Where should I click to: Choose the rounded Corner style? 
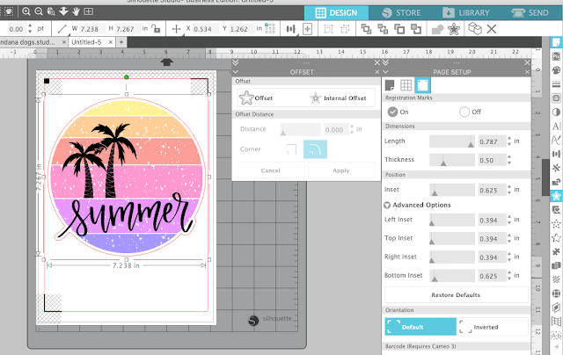(315, 149)
